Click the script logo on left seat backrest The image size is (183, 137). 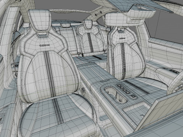pos(45,45)
